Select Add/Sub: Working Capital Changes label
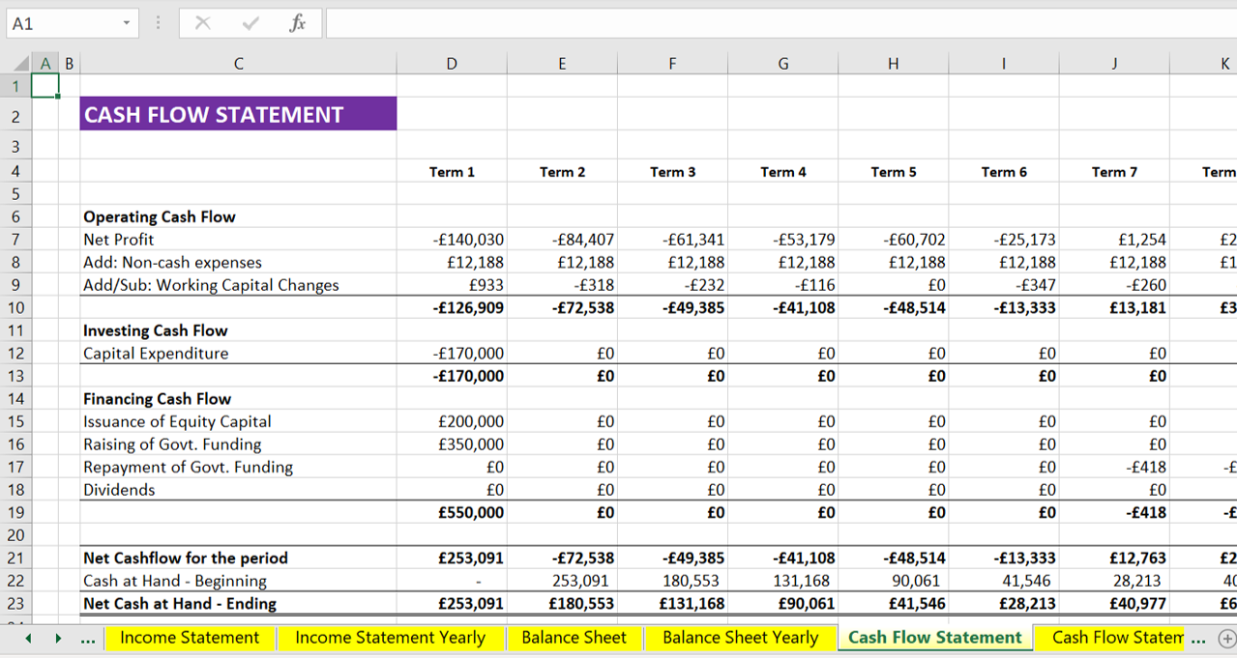Viewport: 1237px width, 658px height. [211, 285]
